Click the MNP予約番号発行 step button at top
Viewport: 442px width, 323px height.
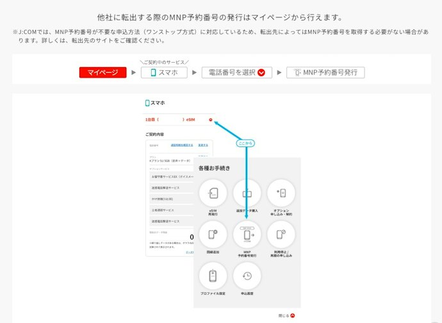325,72
